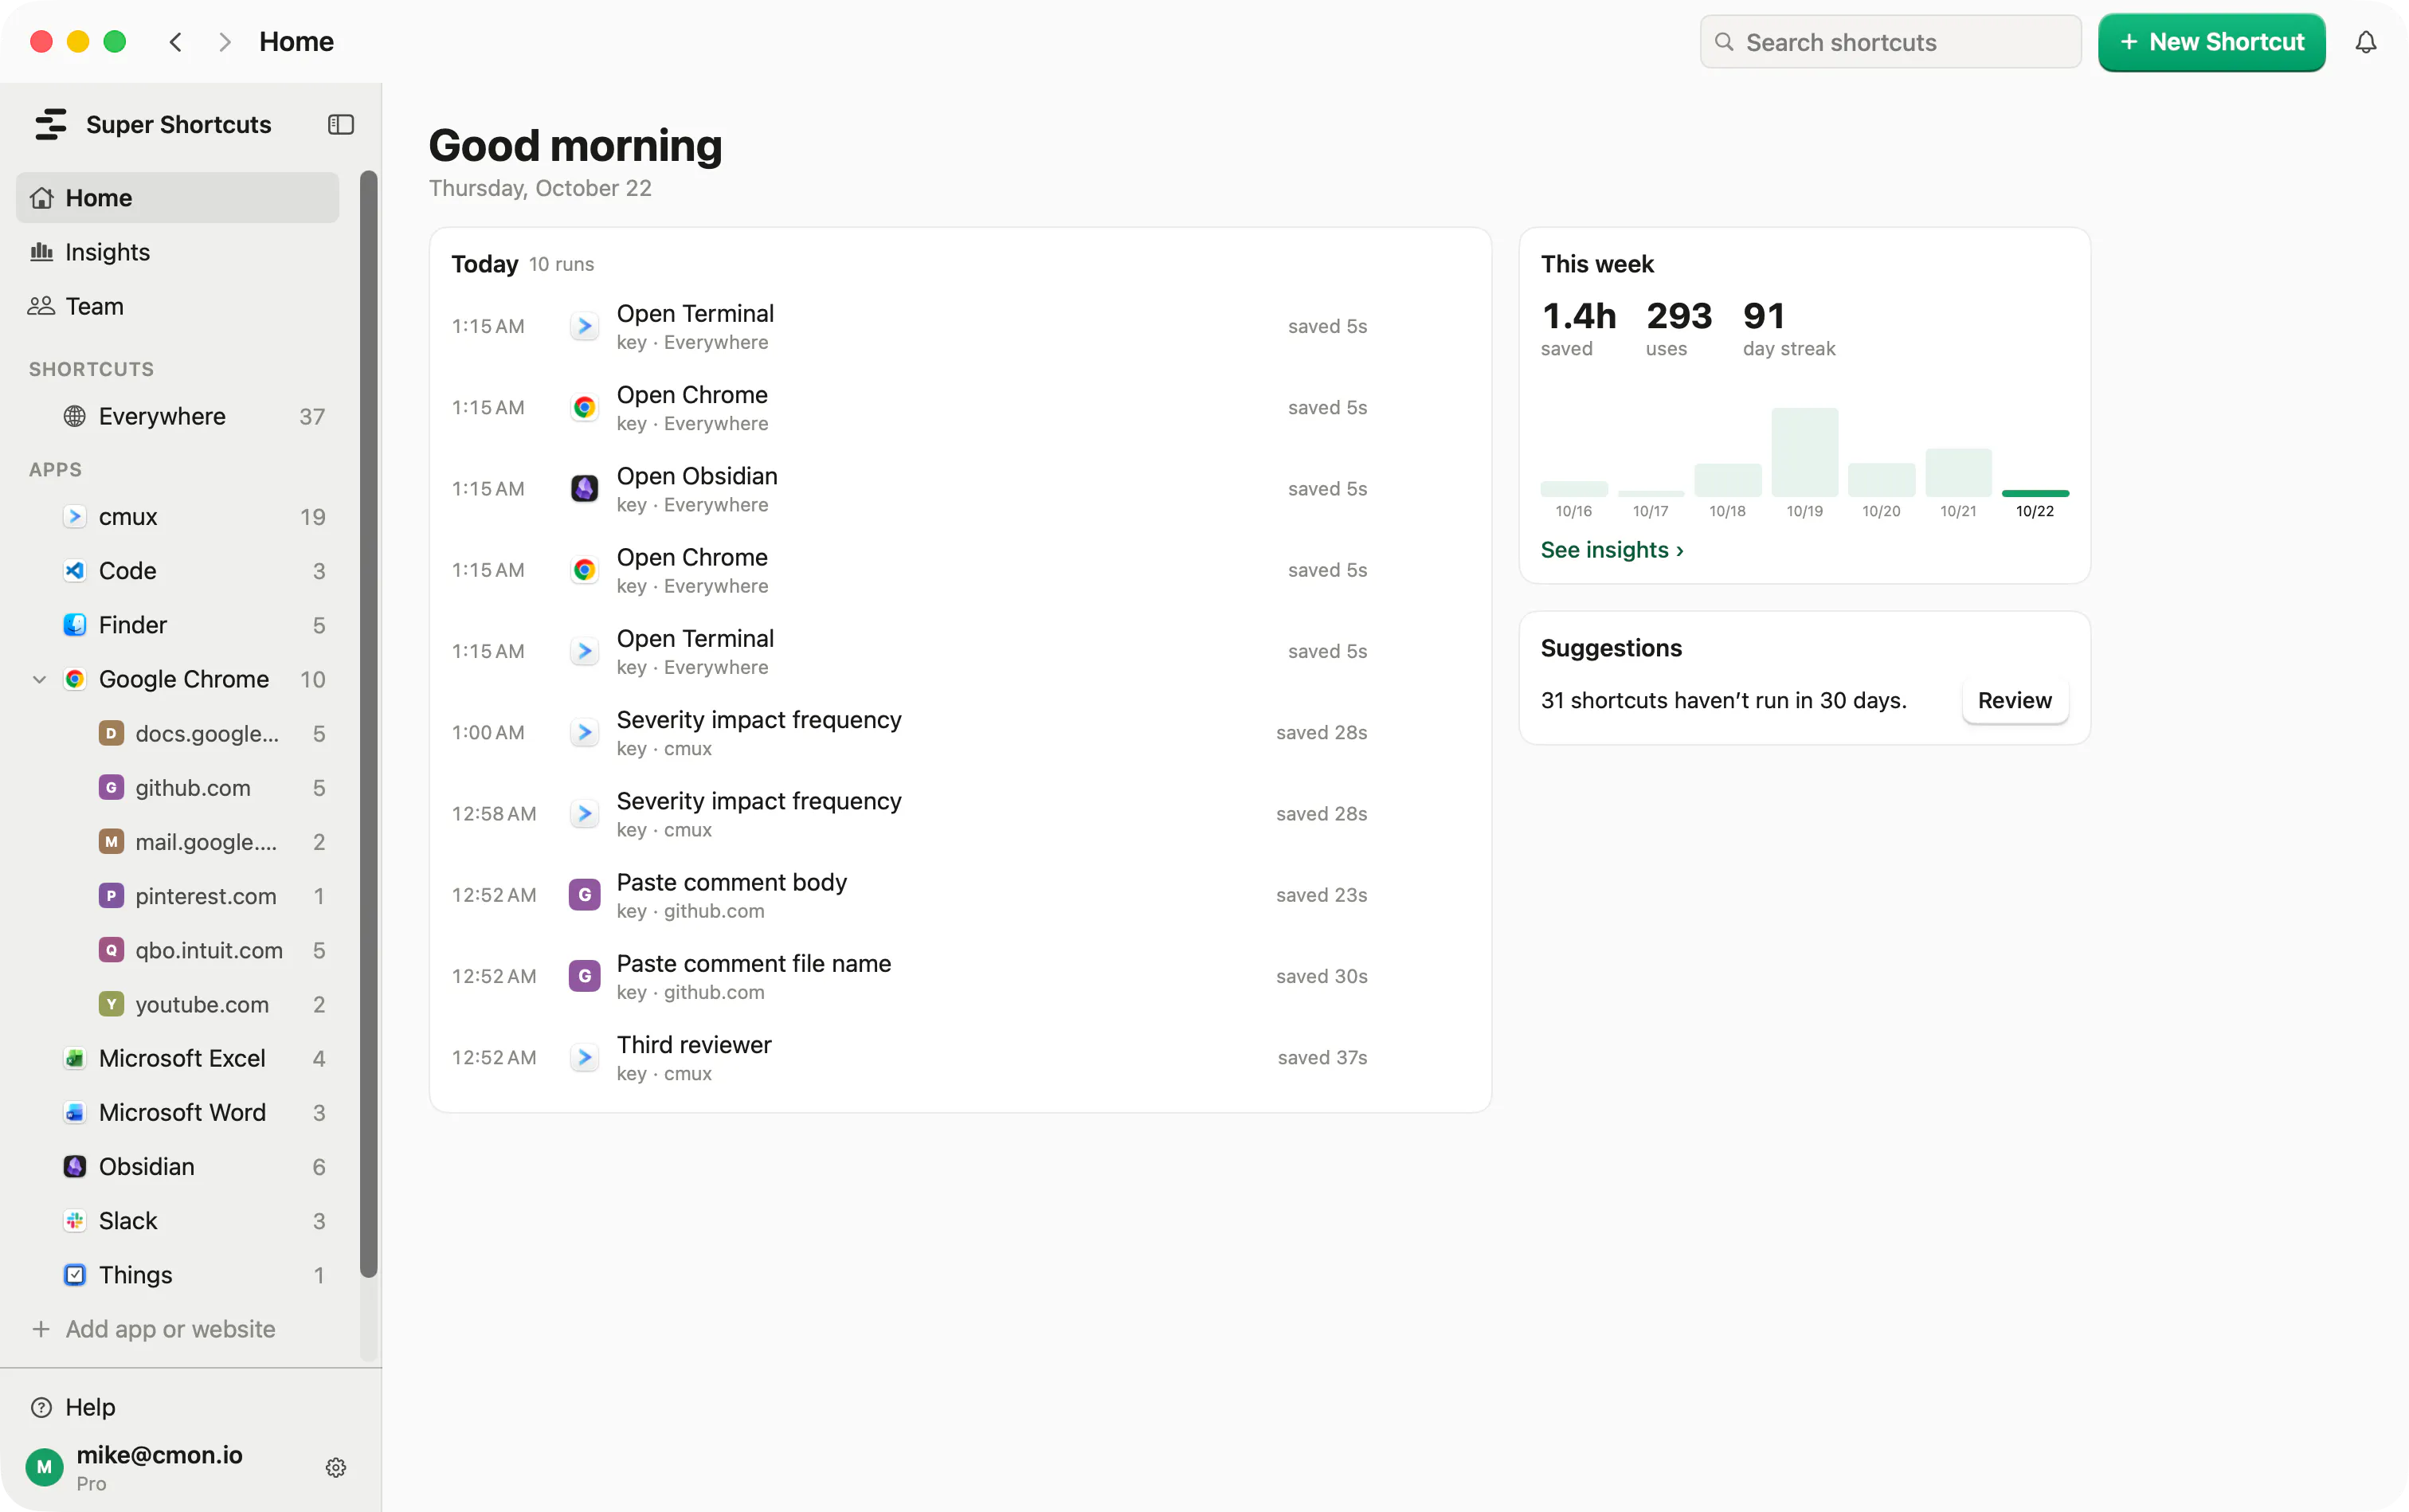The height and width of the screenshot is (1512, 2409).
Task: Select qbo.intuit.com in the sidebar
Action: [x=178, y=950]
